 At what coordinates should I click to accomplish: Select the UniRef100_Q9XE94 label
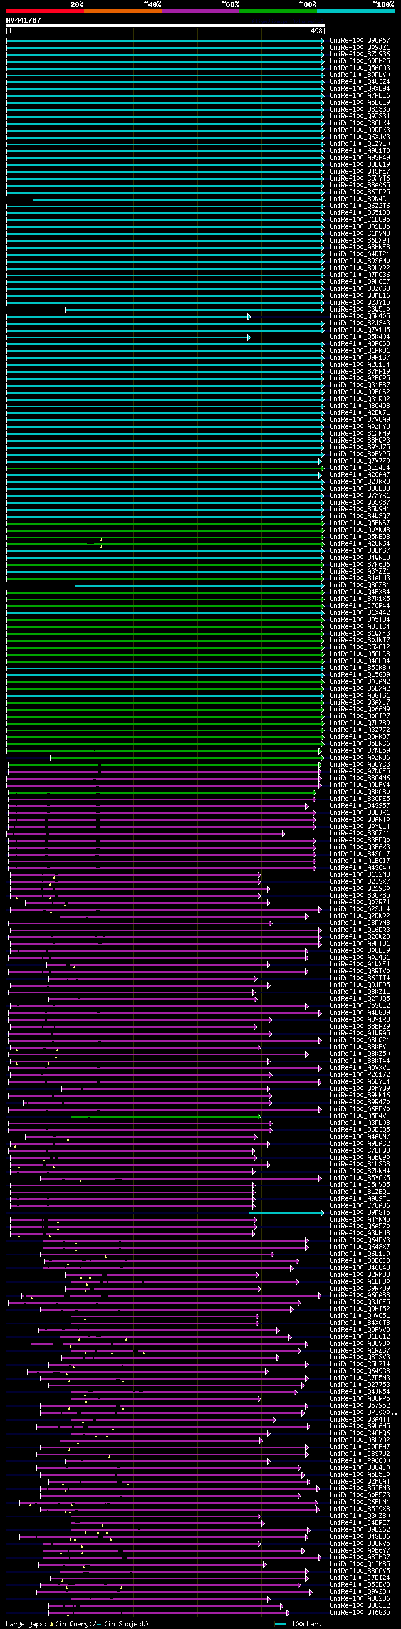pyautogui.click(x=360, y=89)
